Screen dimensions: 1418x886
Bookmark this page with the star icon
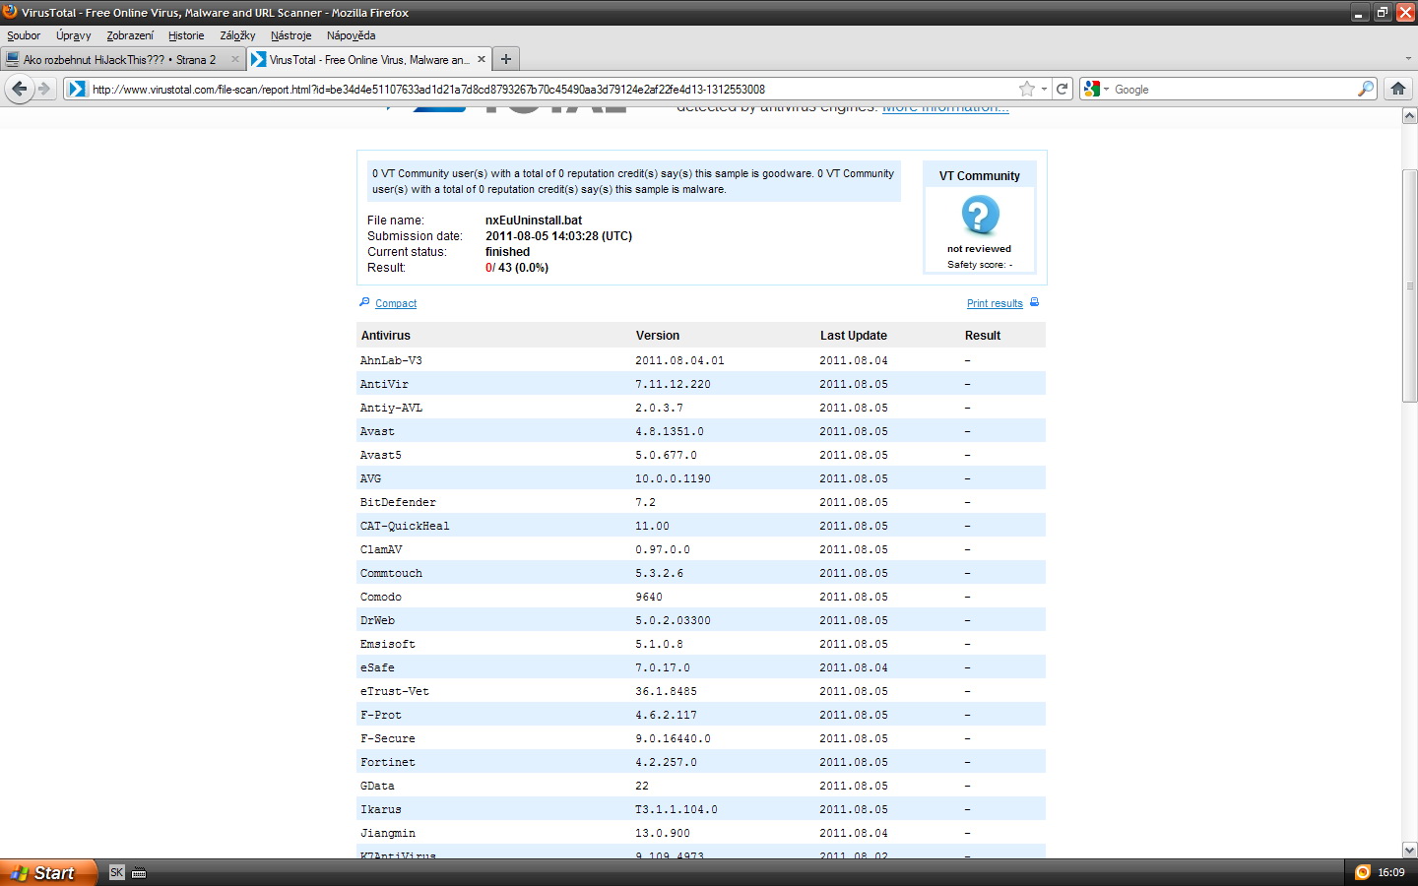(x=1027, y=89)
